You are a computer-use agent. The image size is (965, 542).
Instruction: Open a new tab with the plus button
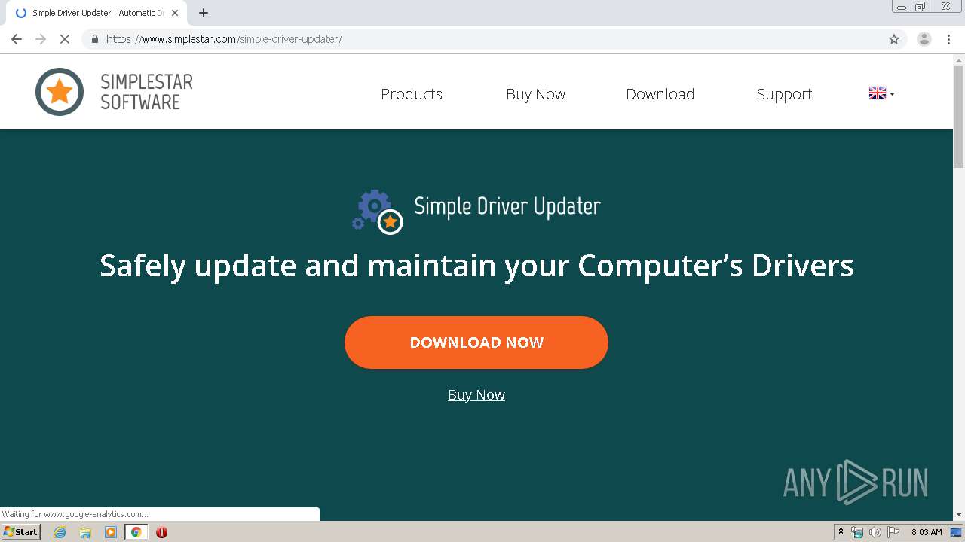tap(204, 13)
